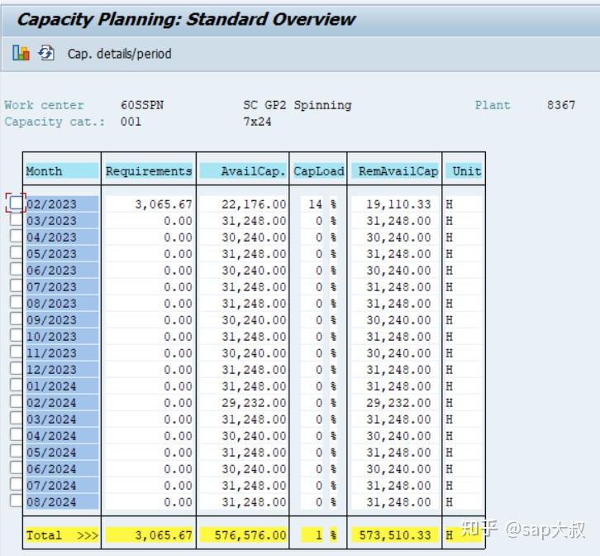Screen dimensions: 600x556
Task: Toggle checkbox for month 02/2024
Action: coord(16,401)
